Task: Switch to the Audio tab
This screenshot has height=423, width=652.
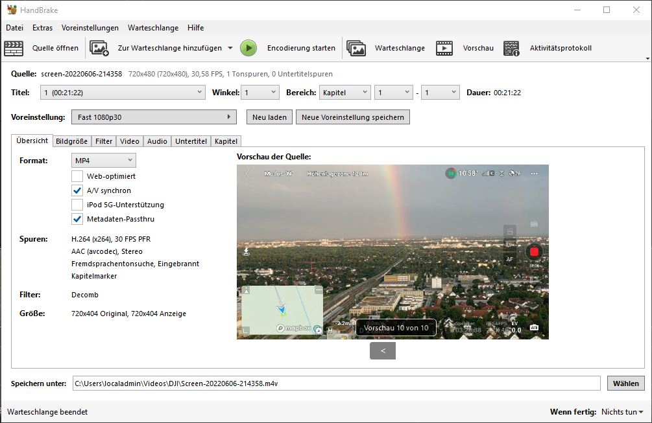Action: pyautogui.click(x=157, y=141)
